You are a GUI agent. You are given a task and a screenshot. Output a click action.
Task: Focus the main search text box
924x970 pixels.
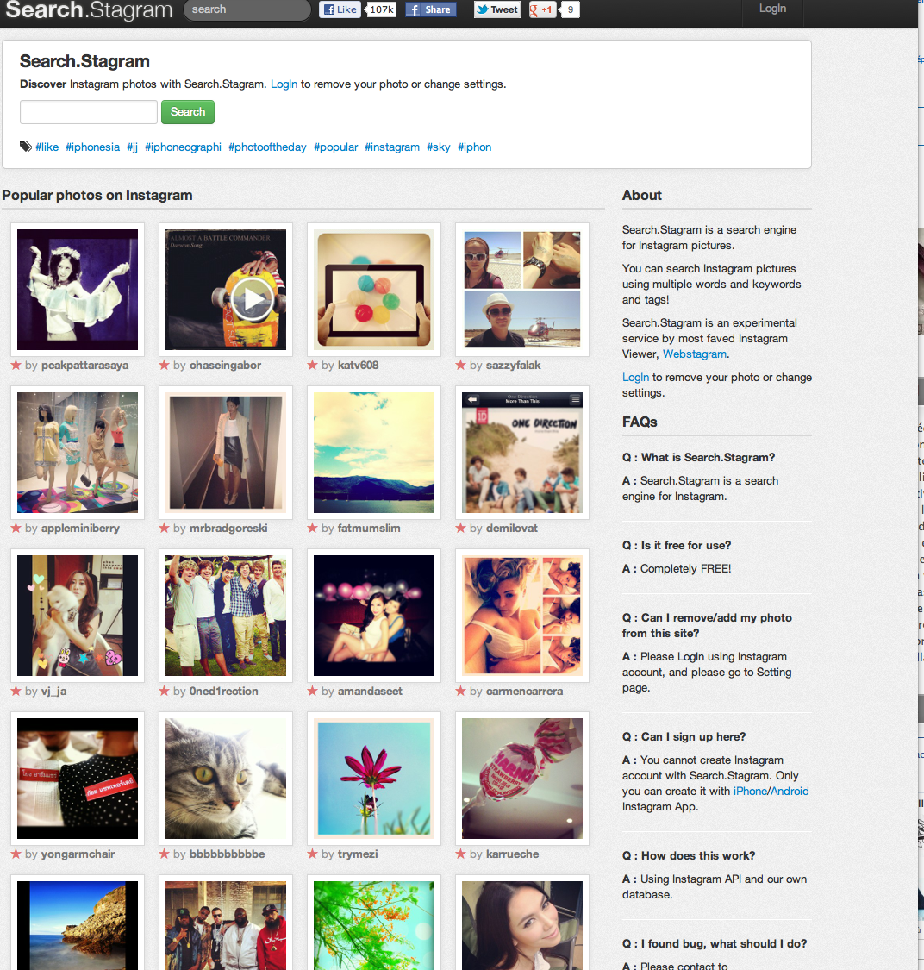pyautogui.click(x=89, y=112)
